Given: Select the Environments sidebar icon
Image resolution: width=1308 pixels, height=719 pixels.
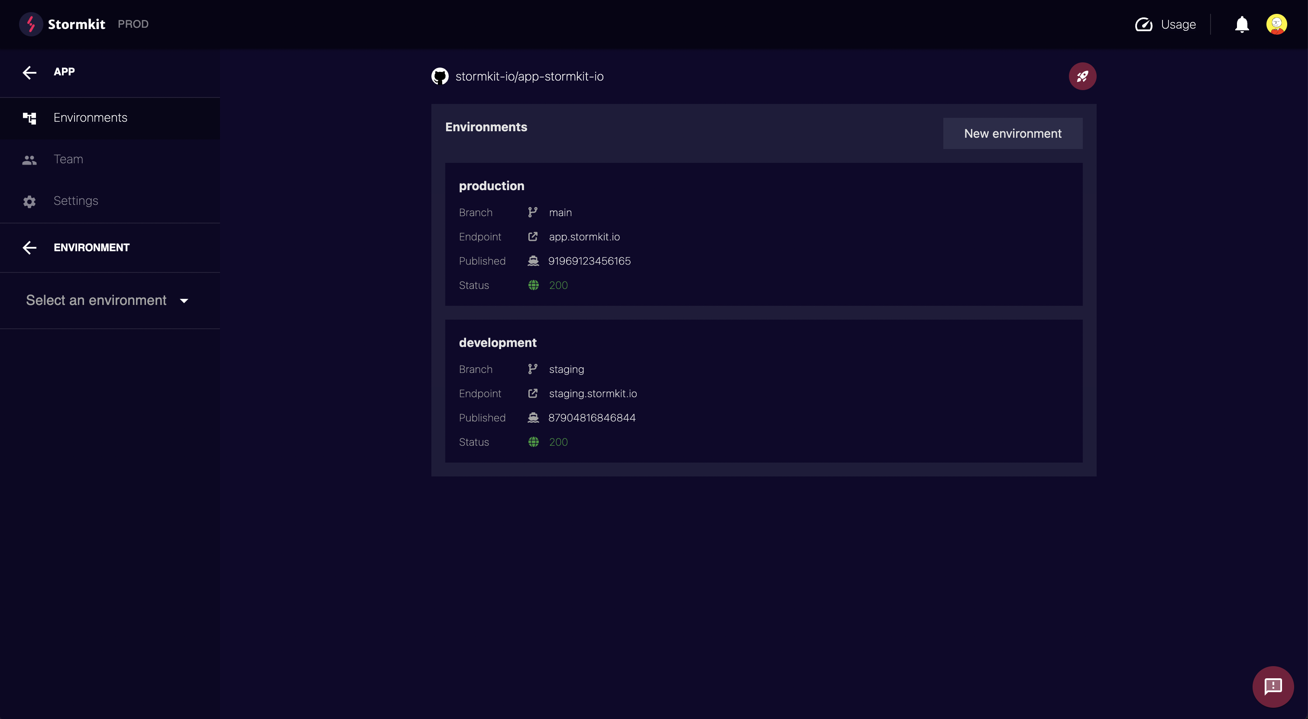Looking at the screenshot, I should point(29,118).
